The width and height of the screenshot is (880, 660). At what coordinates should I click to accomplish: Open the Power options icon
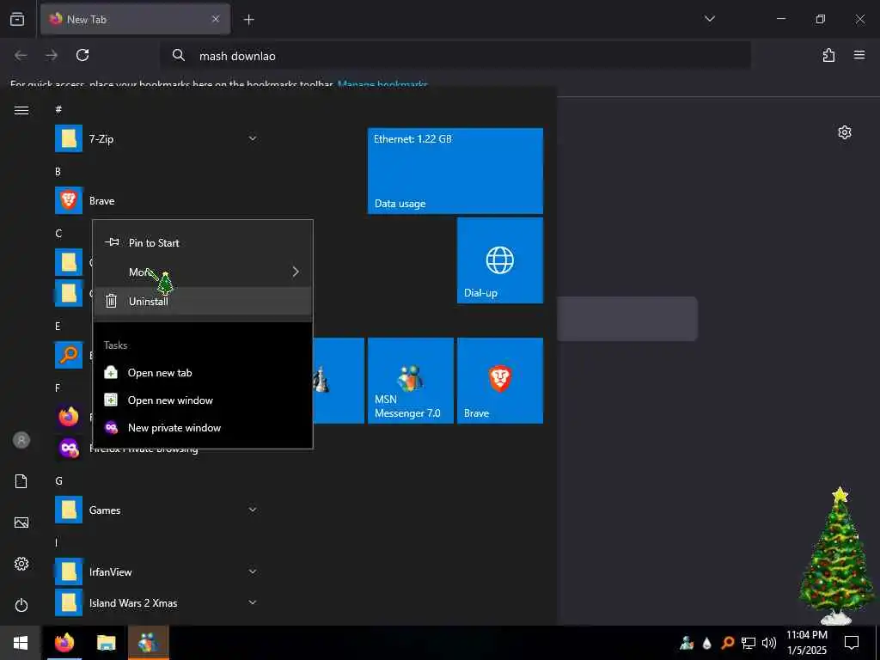click(21, 605)
